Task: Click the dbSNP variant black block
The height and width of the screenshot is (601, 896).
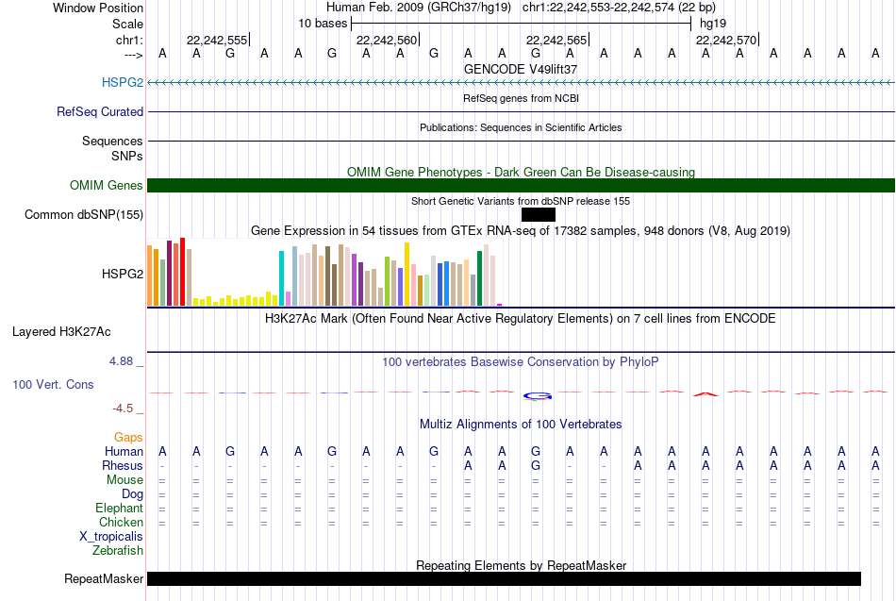Action: click(538, 215)
